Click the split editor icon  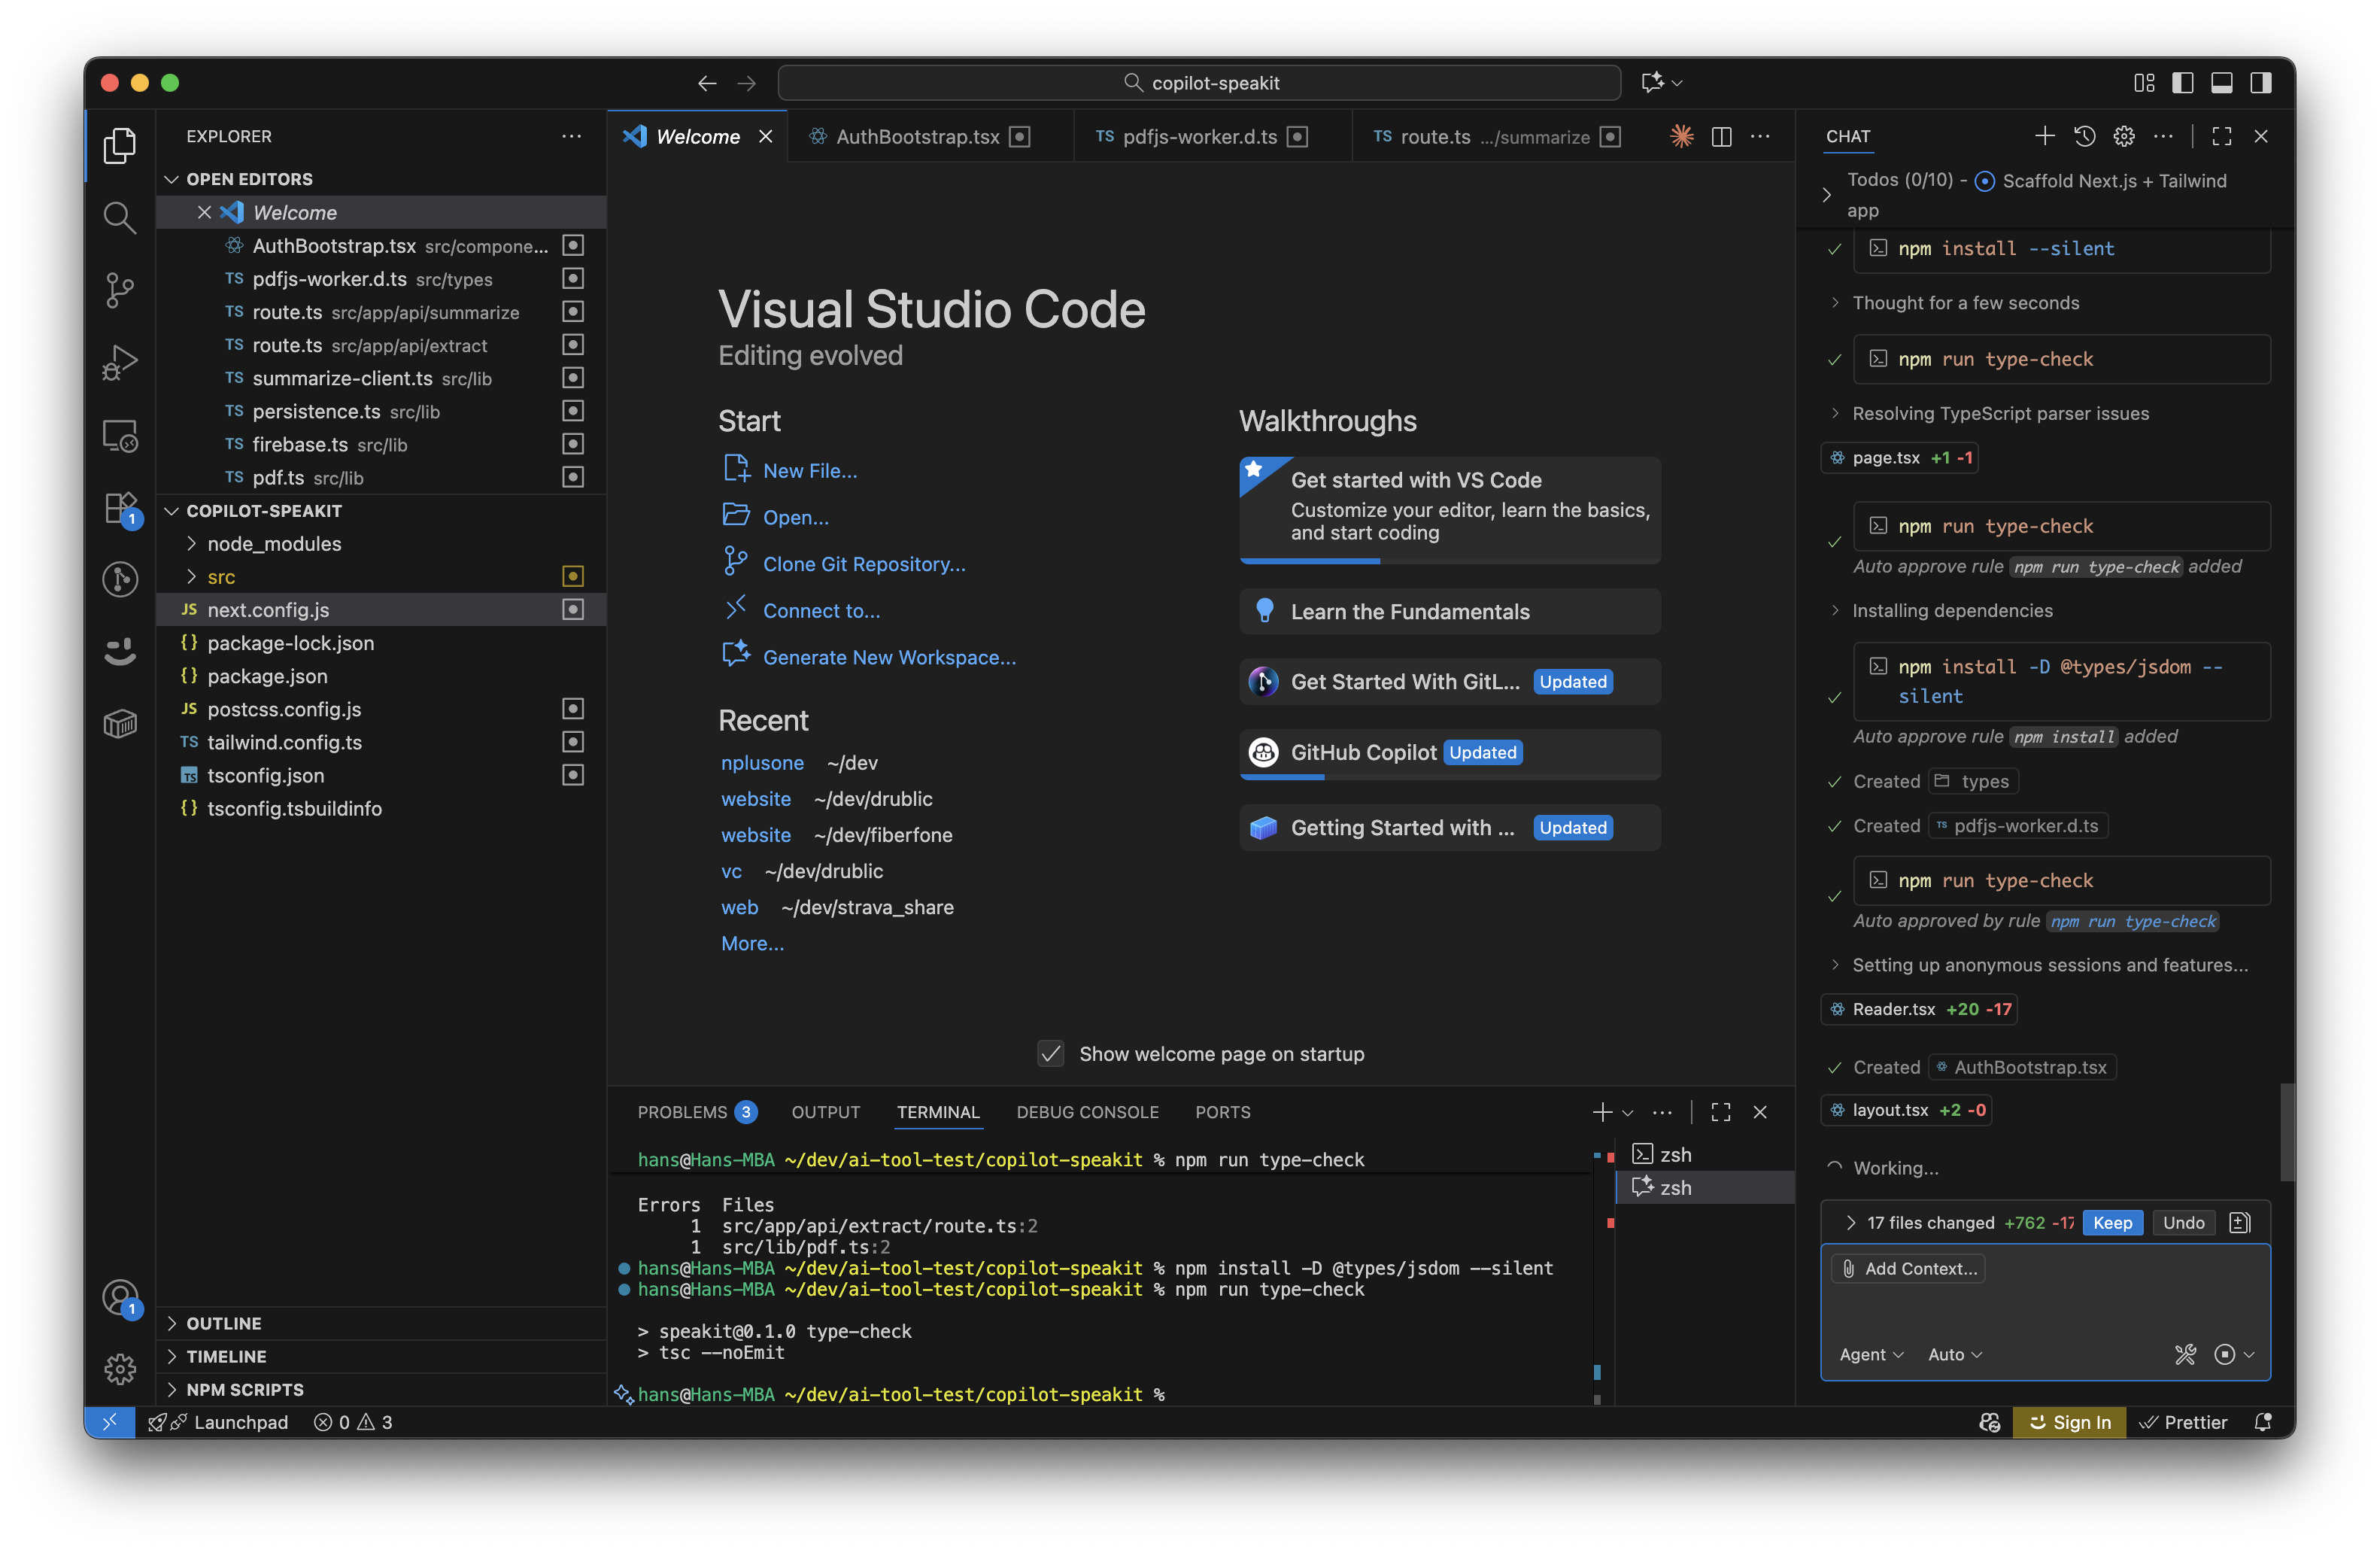(x=1721, y=137)
